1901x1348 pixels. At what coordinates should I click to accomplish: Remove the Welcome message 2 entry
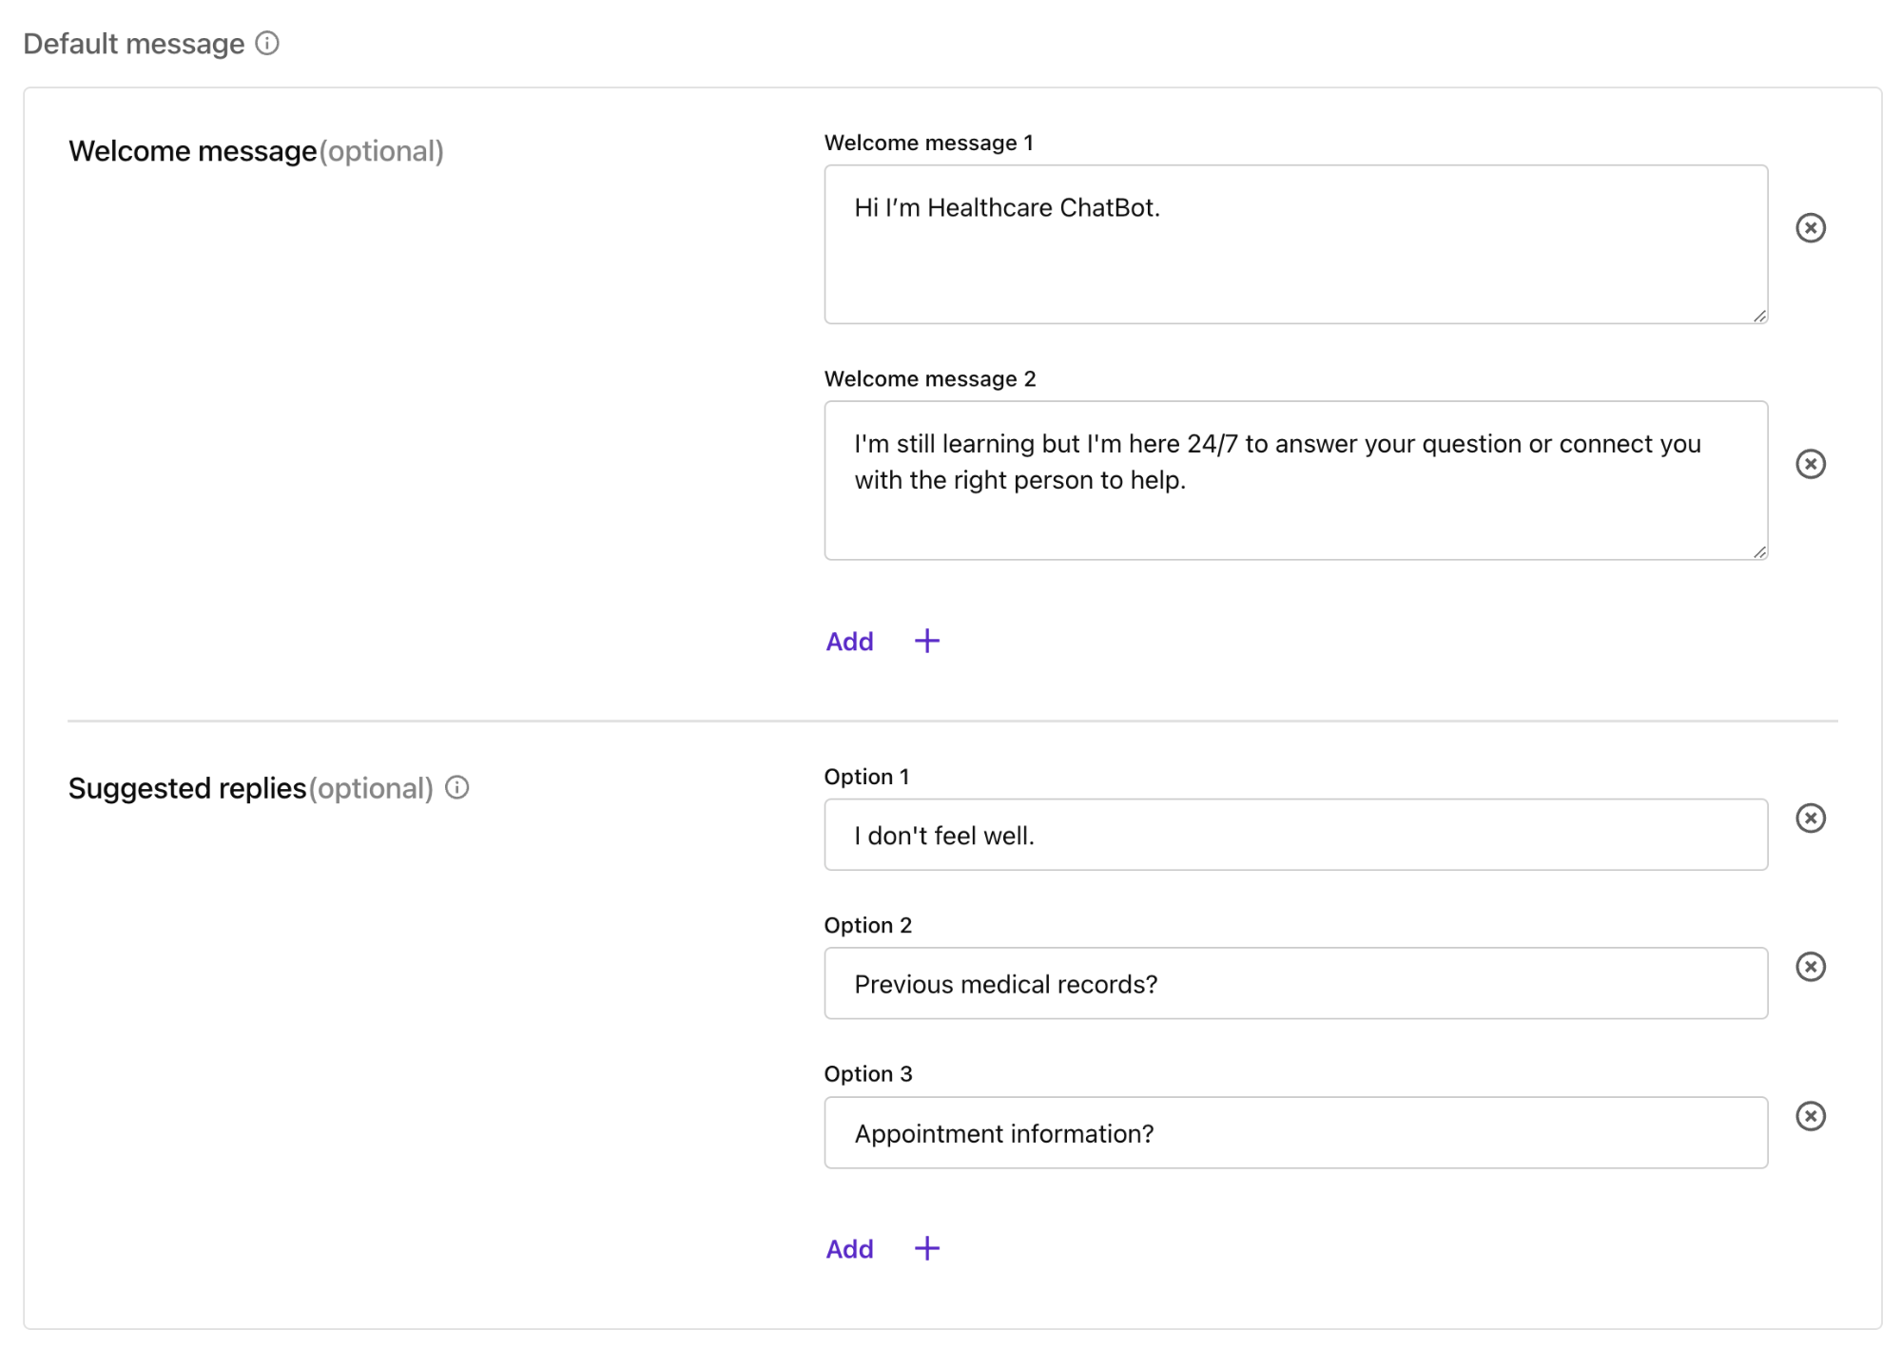(x=1812, y=464)
